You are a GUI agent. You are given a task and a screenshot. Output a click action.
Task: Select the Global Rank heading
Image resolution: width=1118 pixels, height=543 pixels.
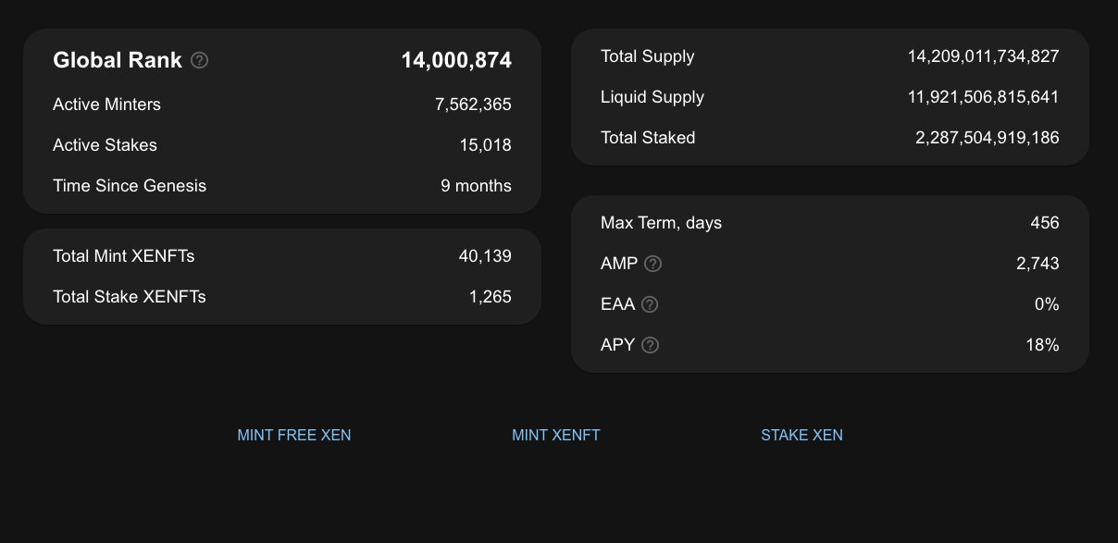coord(118,60)
